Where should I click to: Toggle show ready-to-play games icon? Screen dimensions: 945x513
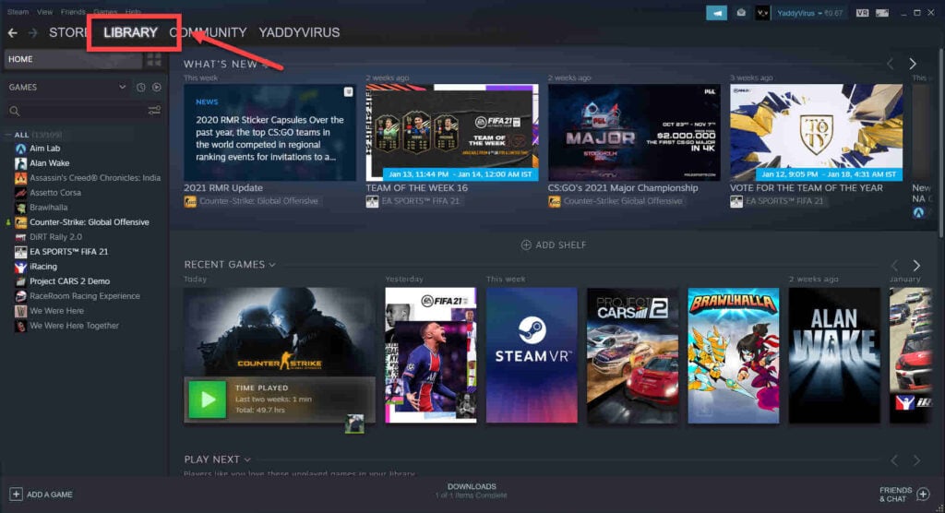pyautogui.click(x=157, y=88)
